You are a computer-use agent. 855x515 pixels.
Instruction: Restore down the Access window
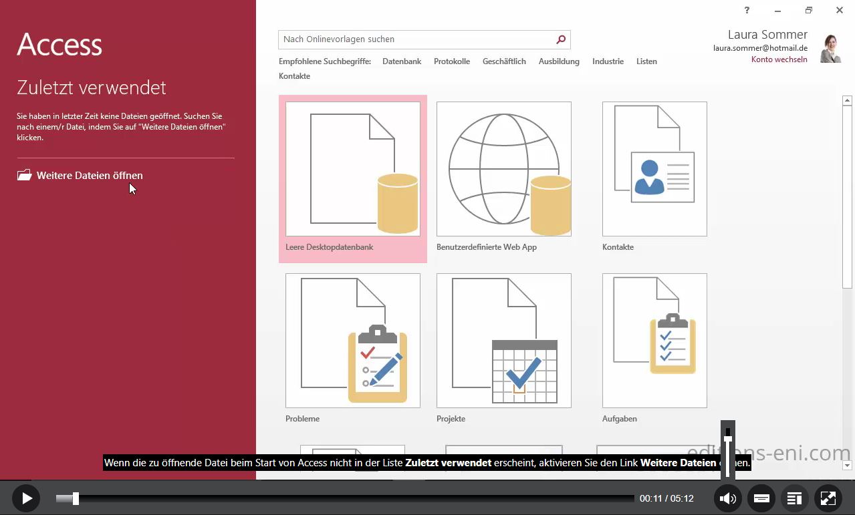point(808,10)
